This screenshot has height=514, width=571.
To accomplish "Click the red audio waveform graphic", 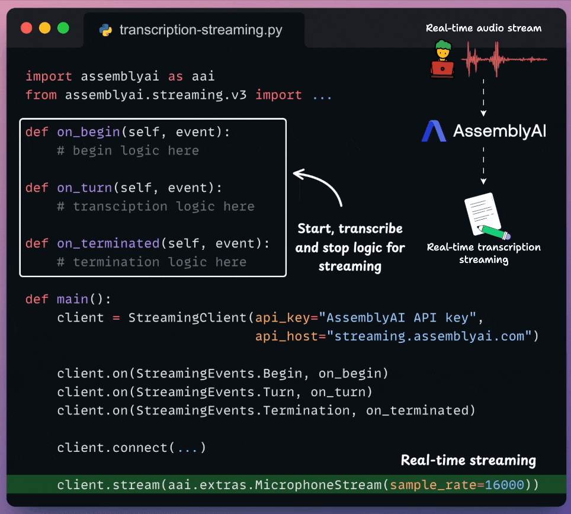I will point(504,59).
